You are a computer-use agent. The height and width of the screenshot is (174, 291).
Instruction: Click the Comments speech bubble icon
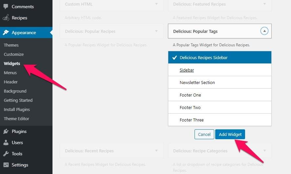6,7
